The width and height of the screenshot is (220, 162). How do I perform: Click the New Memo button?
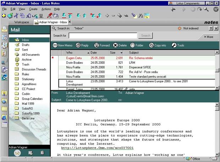63,45
